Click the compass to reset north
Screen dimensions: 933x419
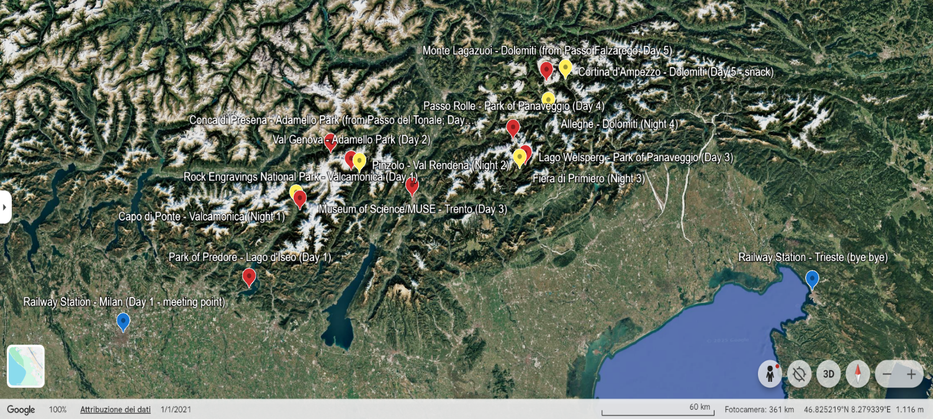point(858,374)
